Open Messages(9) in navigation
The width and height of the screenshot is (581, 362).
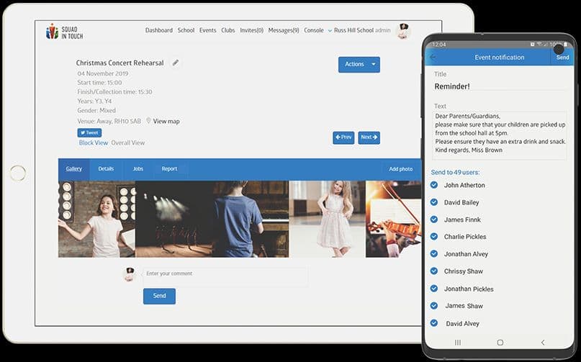click(284, 30)
